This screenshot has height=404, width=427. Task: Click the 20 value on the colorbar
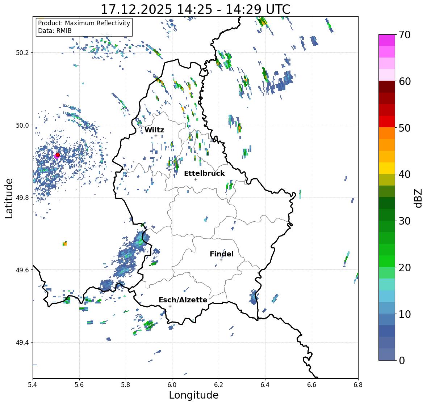(x=405, y=267)
